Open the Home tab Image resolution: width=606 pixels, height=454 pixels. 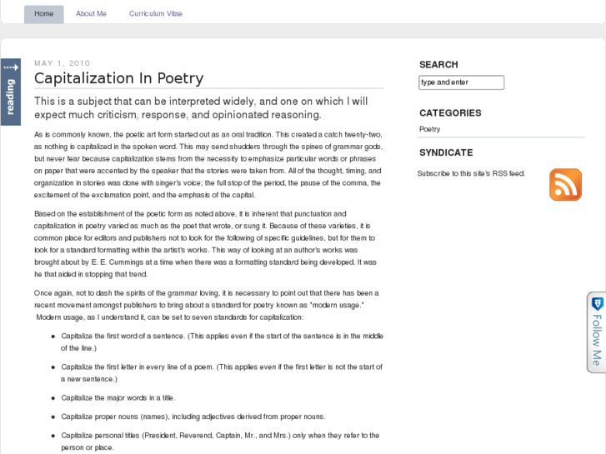click(x=44, y=14)
